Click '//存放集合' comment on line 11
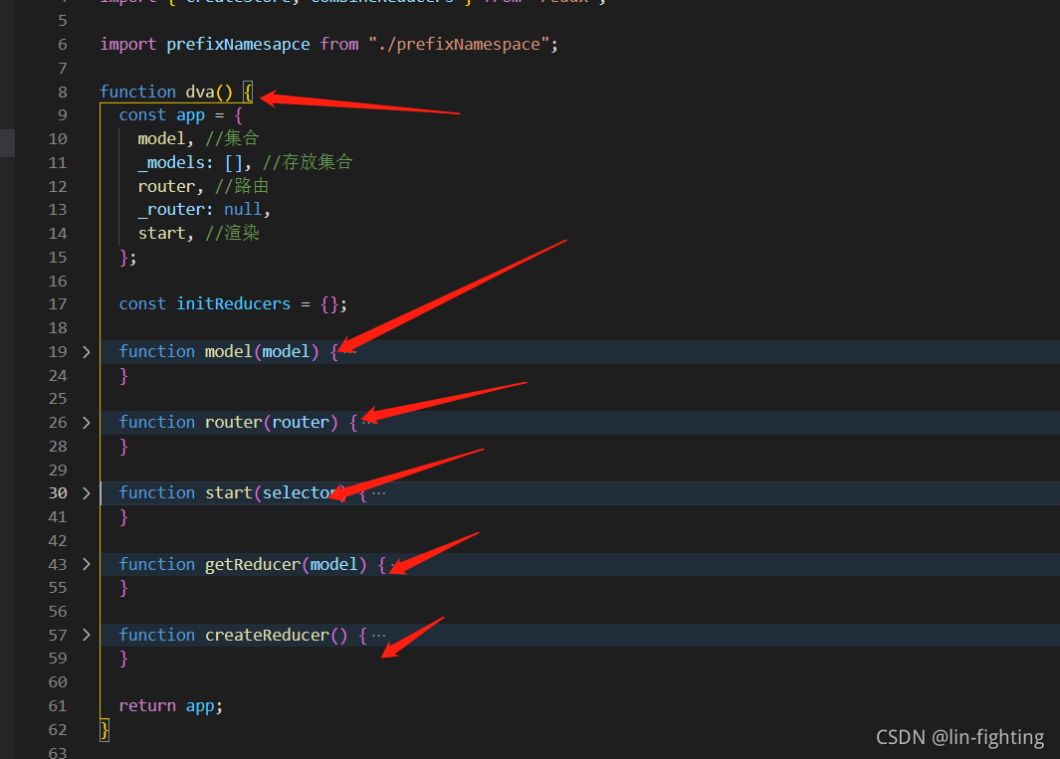The width and height of the screenshot is (1060, 759). point(308,162)
